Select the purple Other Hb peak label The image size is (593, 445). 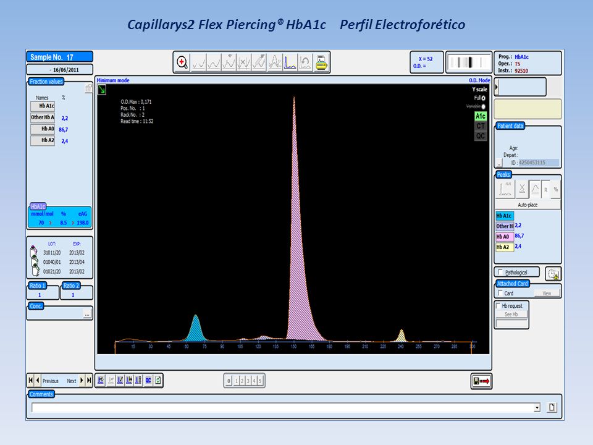[505, 226]
